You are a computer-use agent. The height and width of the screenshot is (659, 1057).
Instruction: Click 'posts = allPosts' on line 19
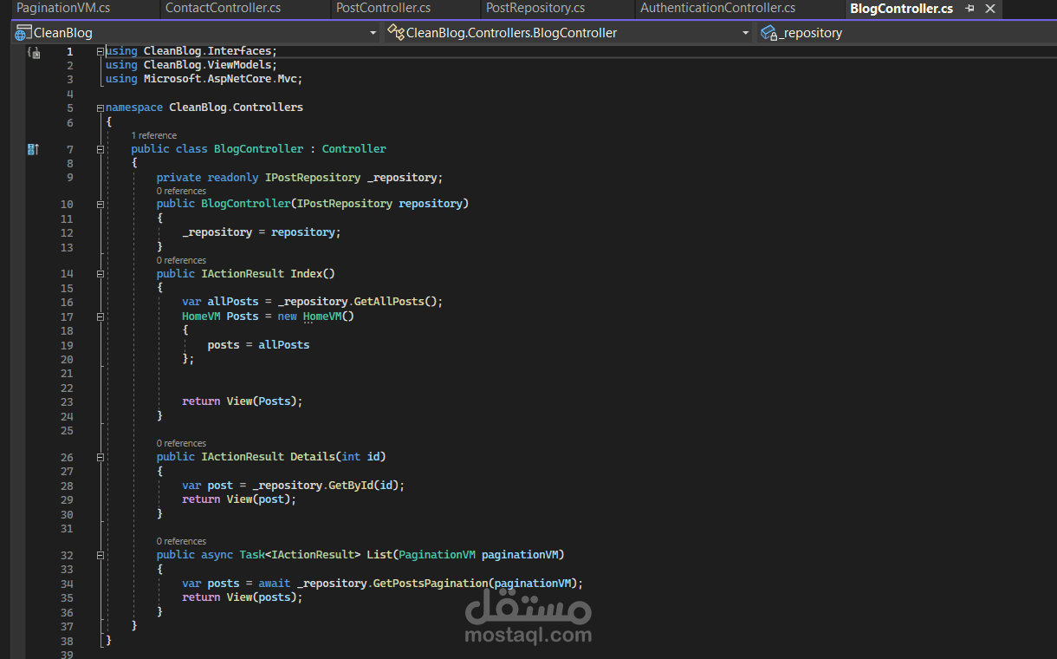[258, 345]
